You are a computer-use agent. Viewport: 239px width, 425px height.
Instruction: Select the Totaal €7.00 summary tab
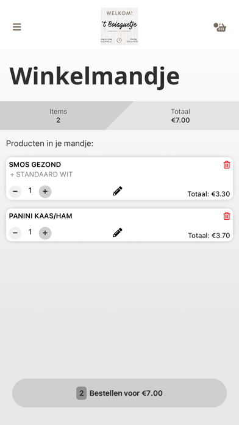(180, 116)
